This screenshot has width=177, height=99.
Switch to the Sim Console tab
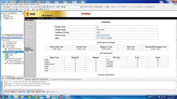click(x=53, y=92)
